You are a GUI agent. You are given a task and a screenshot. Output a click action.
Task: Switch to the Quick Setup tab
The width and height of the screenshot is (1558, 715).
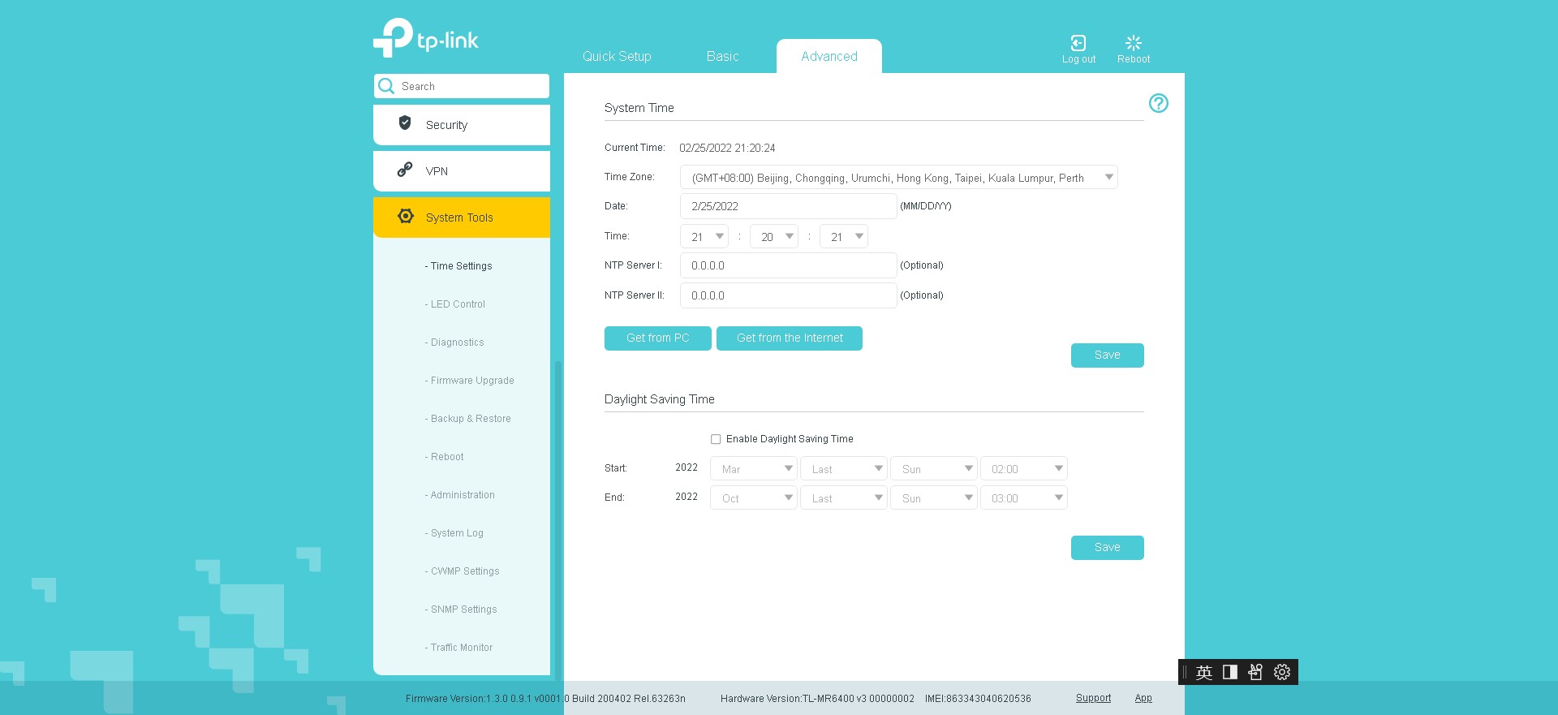click(617, 56)
